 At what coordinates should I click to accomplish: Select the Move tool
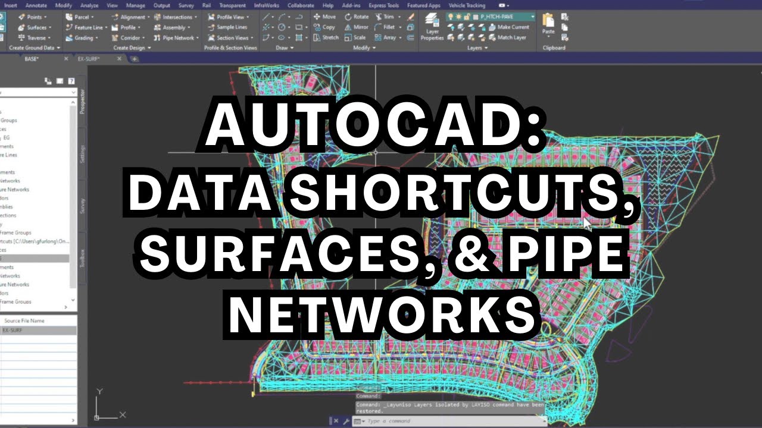coord(324,17)
